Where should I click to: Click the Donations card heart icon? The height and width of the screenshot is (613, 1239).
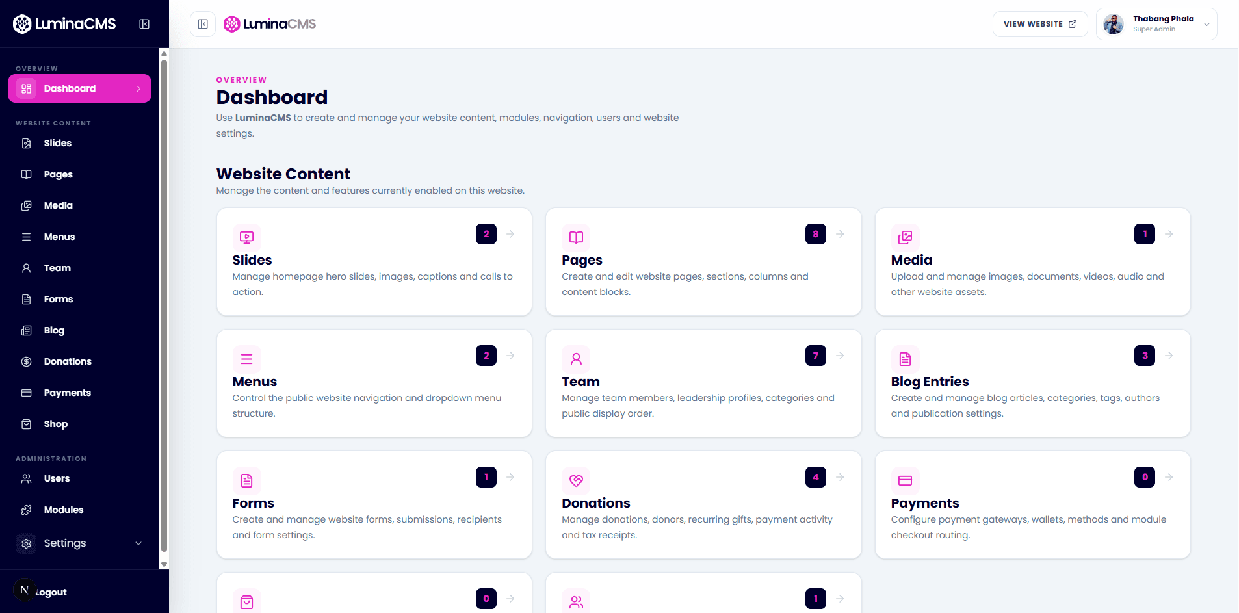pyautogui.click(x=576, y=480)
